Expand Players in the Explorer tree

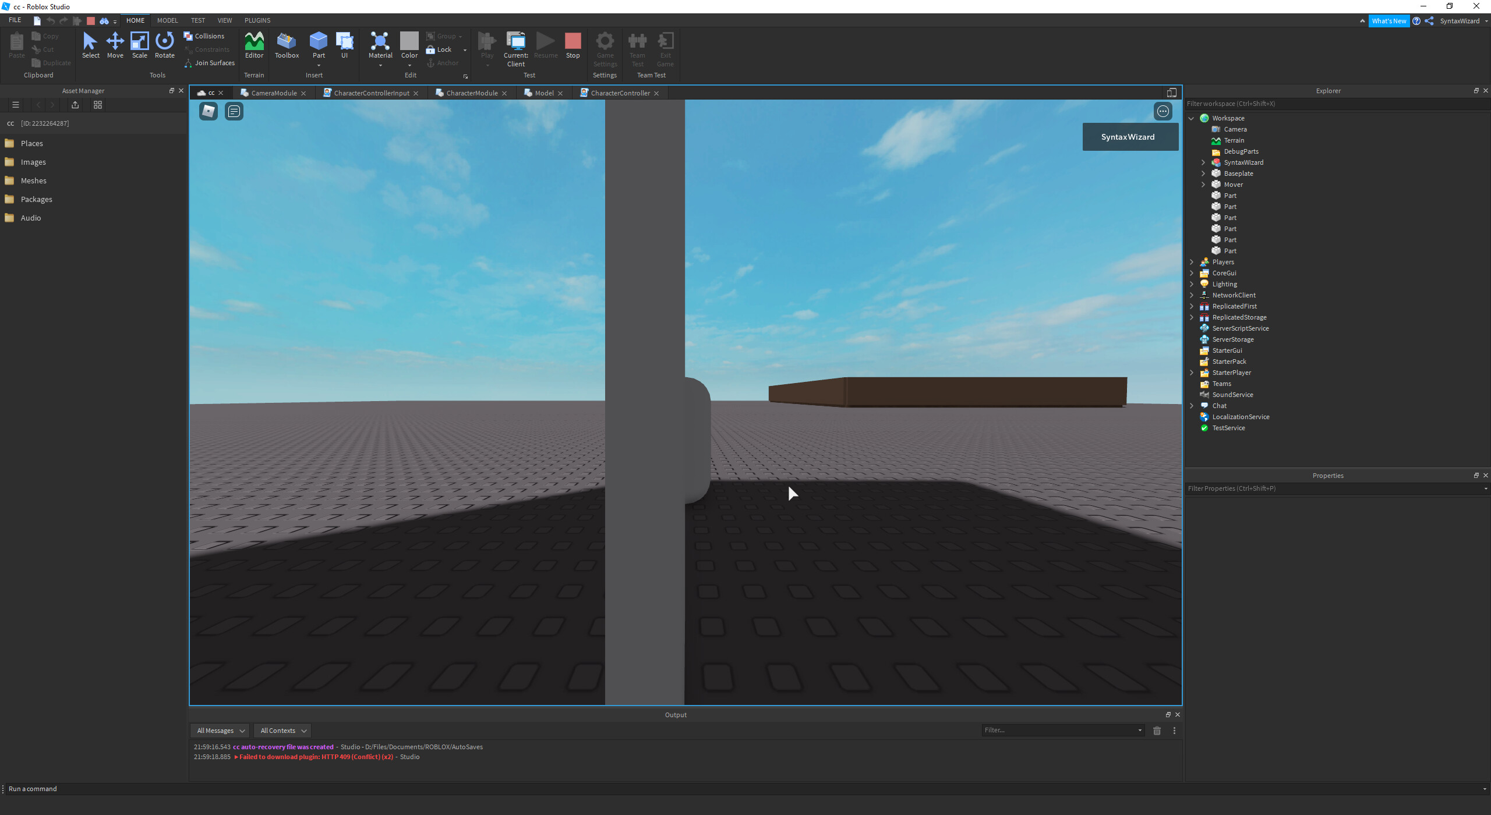[1190, 262]
